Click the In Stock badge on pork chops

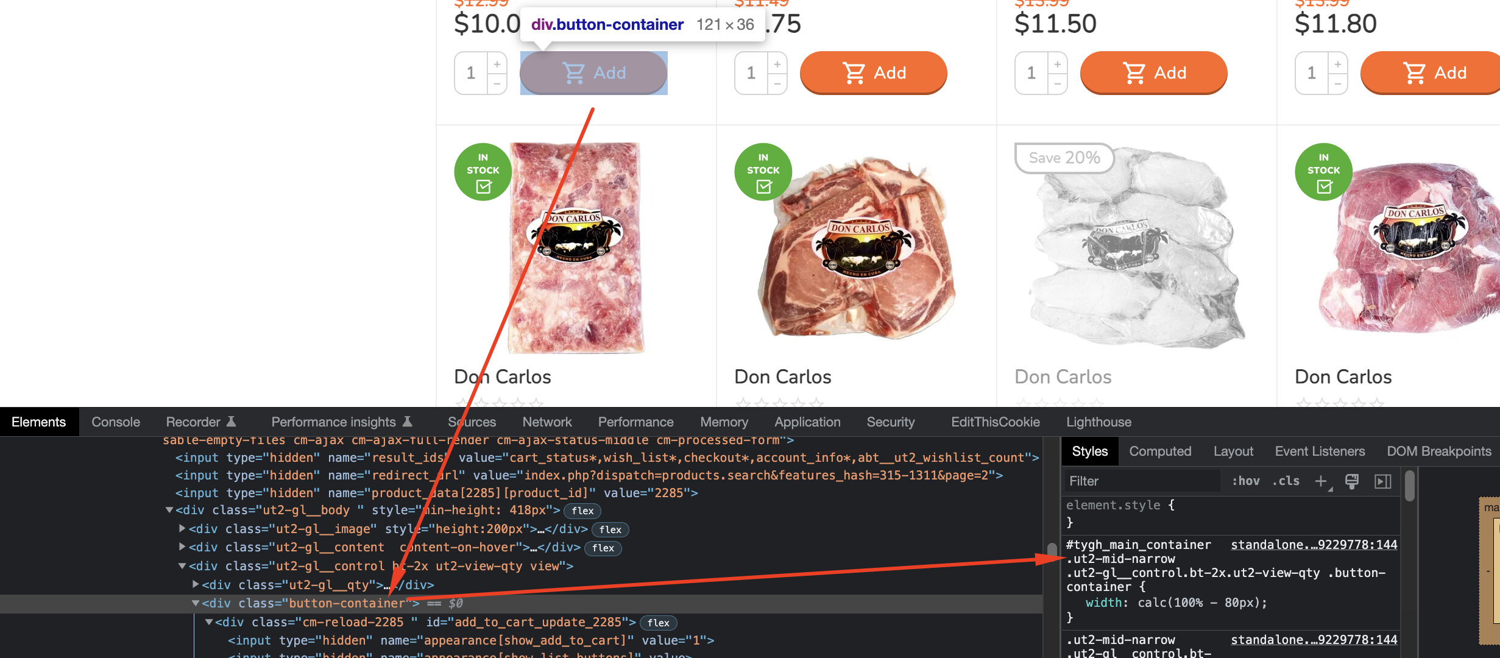(763, 172)
